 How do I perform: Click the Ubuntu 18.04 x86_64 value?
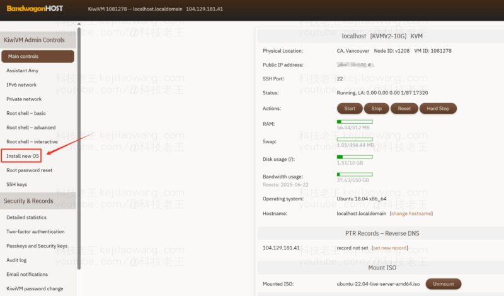tap(362, 199)
